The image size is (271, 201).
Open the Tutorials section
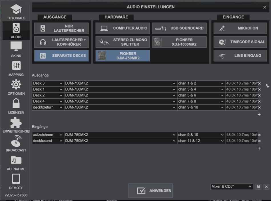(16, 12)
